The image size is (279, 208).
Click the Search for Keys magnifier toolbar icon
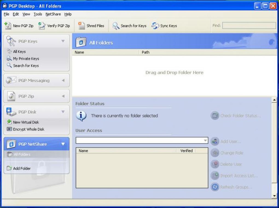[x=116, y=26]
